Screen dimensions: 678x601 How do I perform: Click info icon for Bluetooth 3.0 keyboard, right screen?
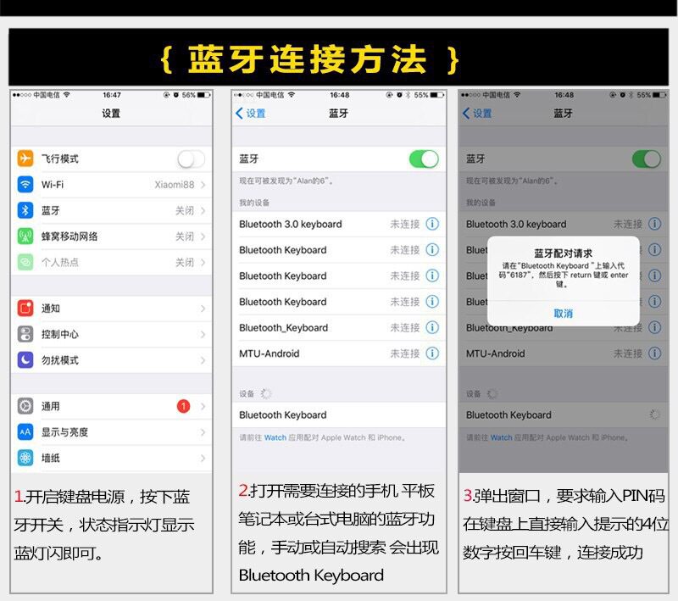pos(654,224)
